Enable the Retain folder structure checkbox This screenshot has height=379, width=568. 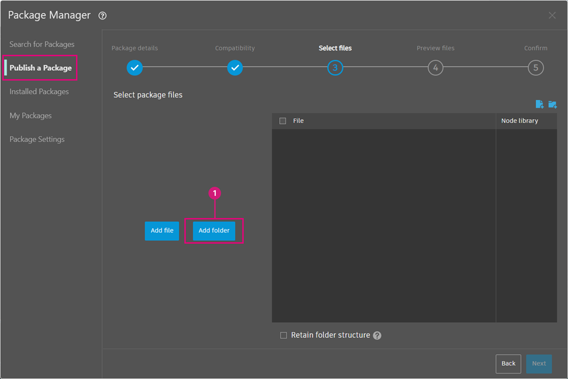283,335
